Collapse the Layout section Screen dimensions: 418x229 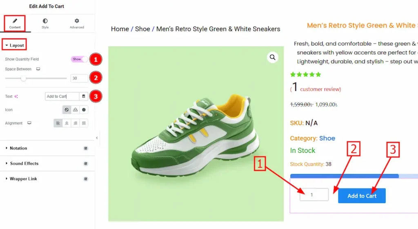coord(15,45)
